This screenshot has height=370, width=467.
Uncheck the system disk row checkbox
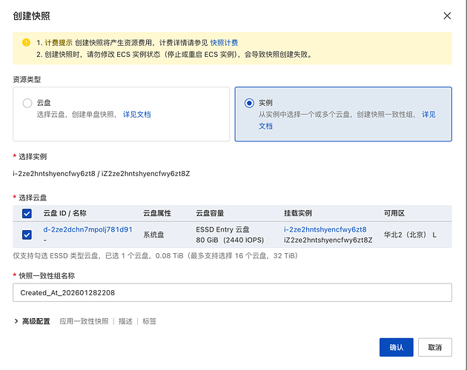click(27, 235)
